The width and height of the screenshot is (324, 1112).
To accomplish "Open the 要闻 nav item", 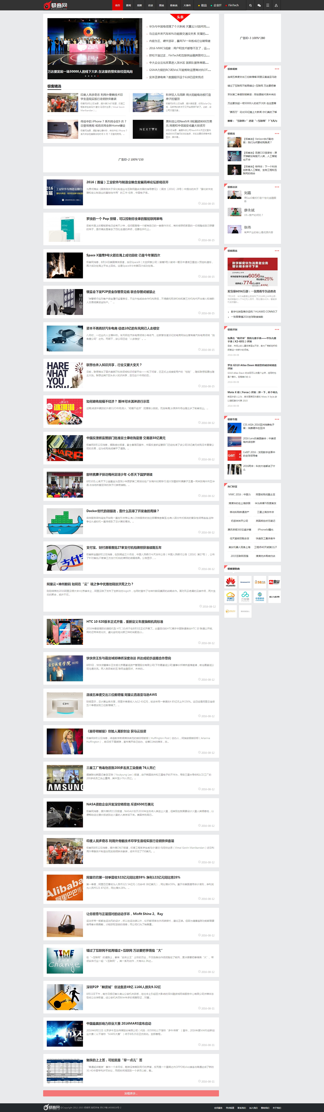I will [128, 6].
